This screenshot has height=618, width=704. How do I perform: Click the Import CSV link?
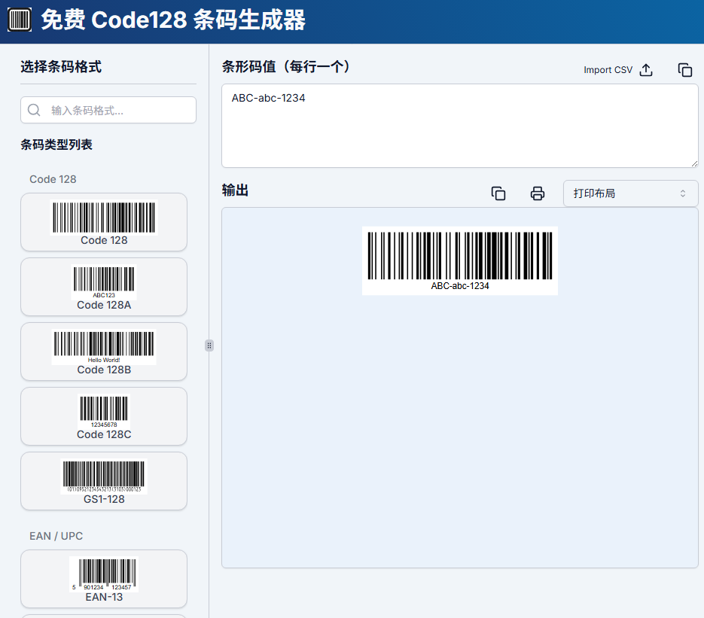[608, 70]
